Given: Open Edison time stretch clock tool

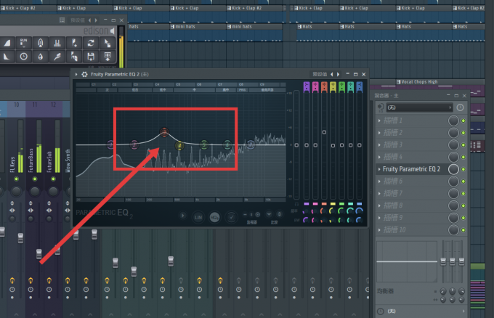Looking at the screenshot, I should [x=24, y=57].
